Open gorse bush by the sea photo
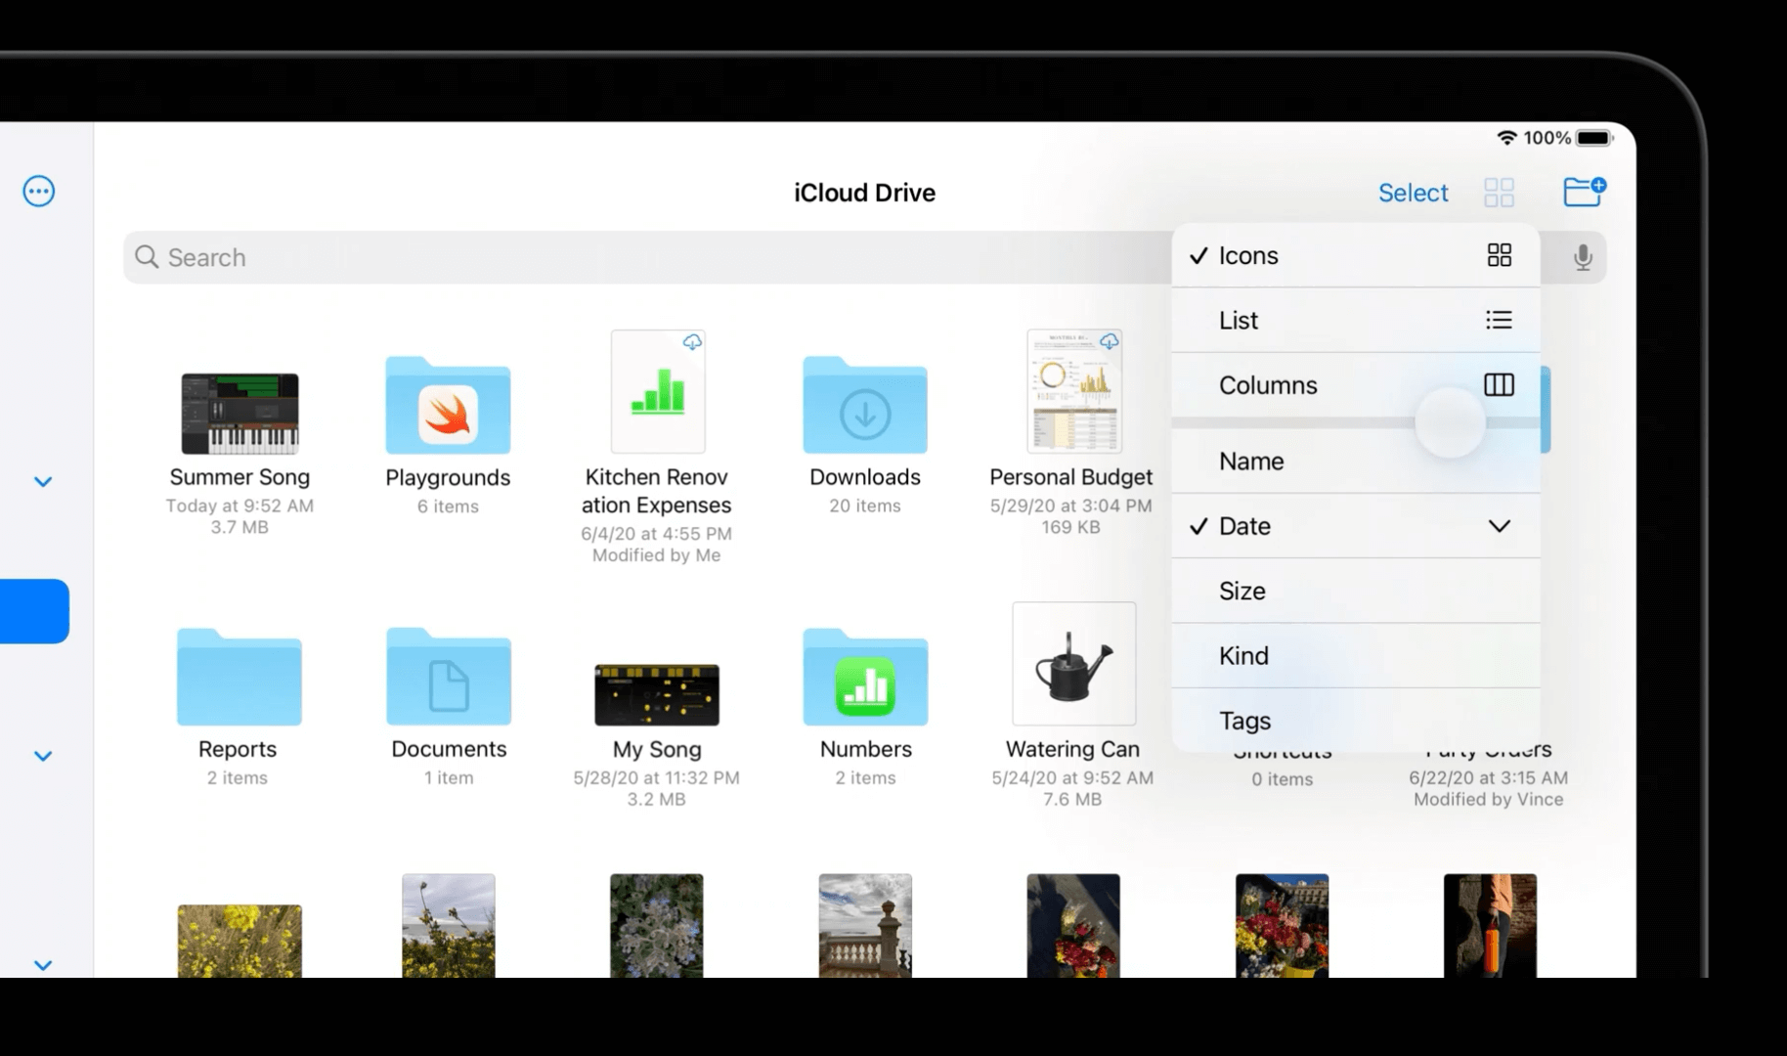 point(449,926)
